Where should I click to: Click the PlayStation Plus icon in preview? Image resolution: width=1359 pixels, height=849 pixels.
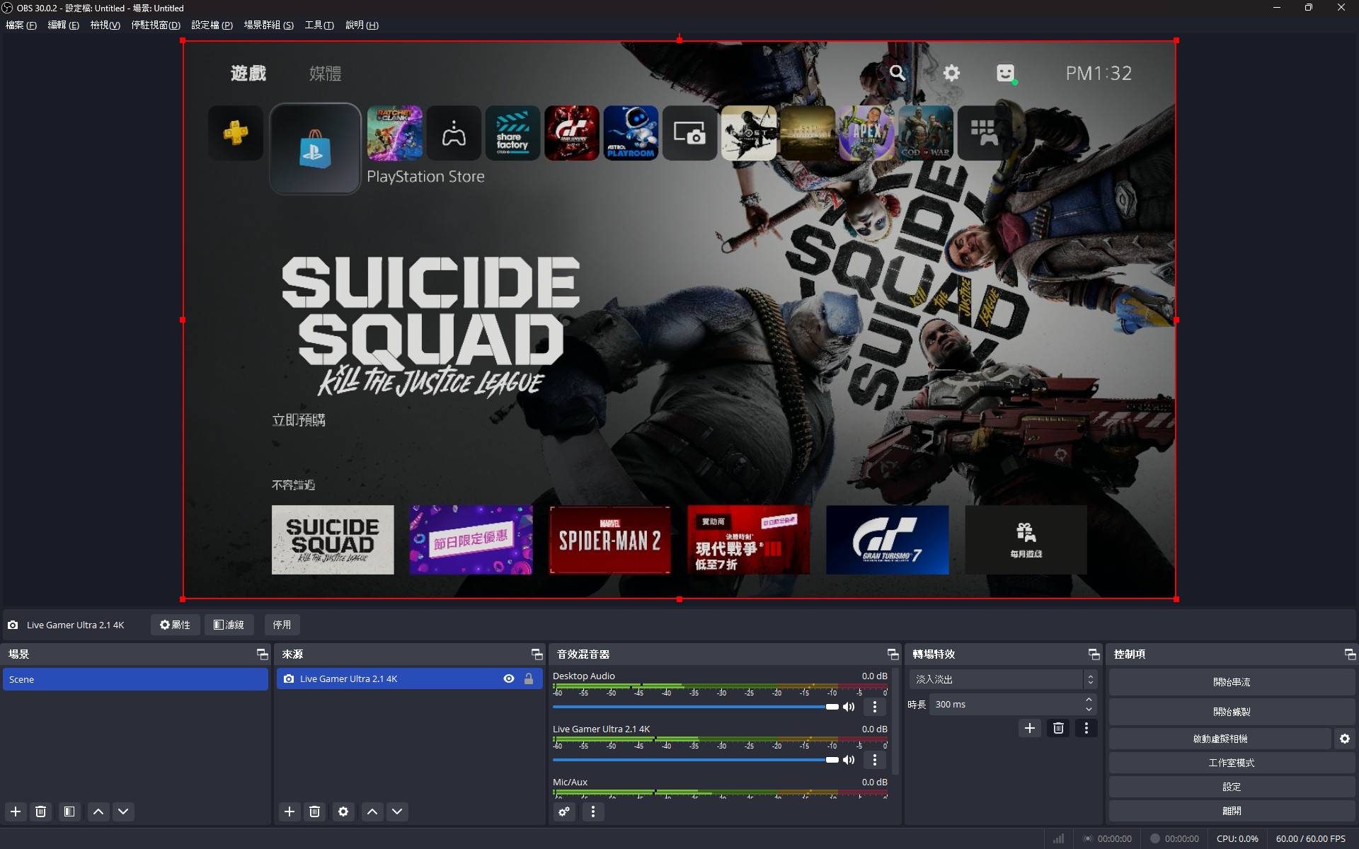[x=236, y=133]
